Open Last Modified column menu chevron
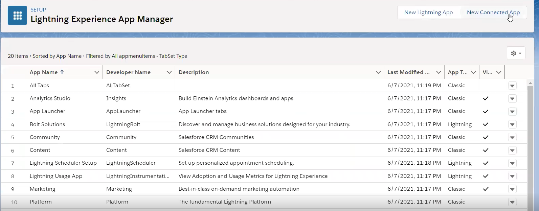Viewport: 539px width, 211px height. pos(439,72)
